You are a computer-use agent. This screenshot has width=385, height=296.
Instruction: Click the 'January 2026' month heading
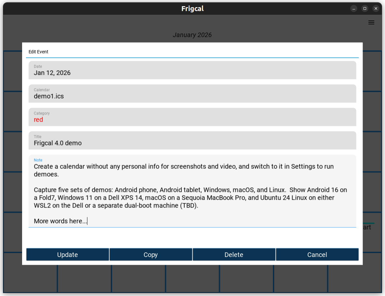(x=192, y=35)
